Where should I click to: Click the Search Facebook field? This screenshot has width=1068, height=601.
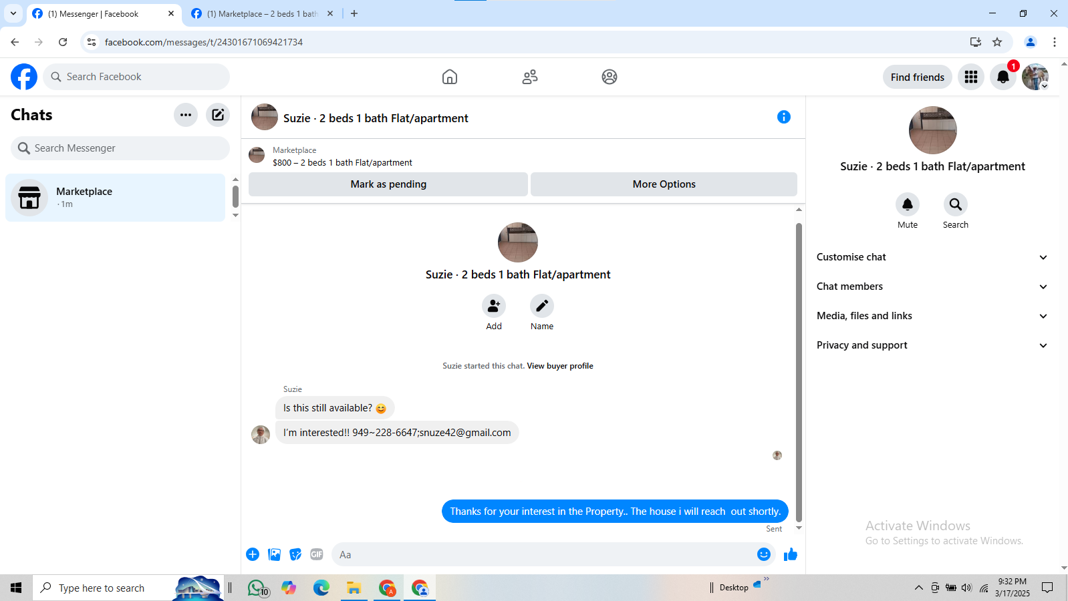tap(136, 77)
